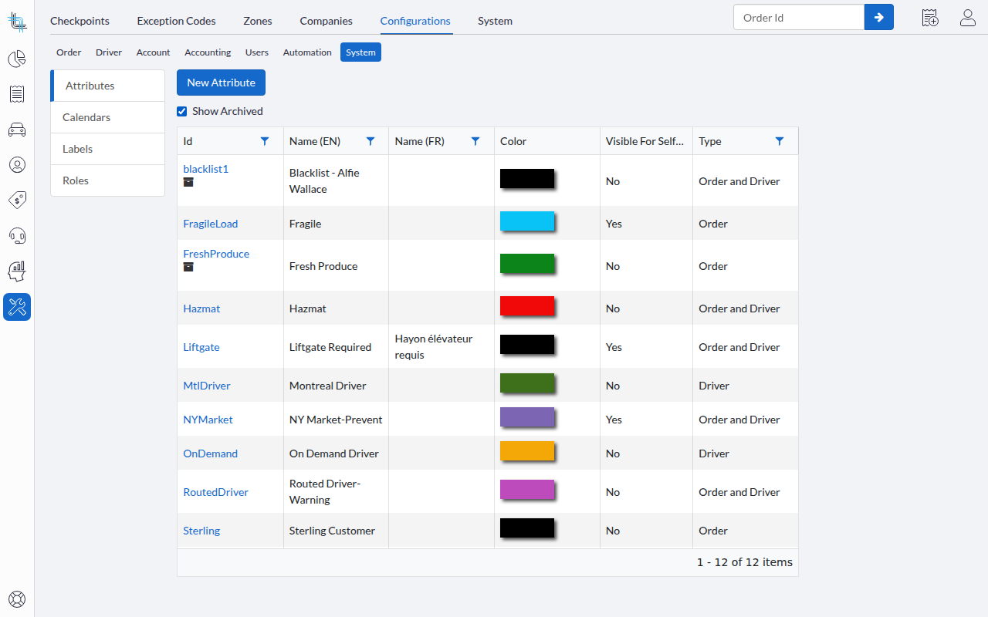Select the Users configuration sub-tab
The image size is (988, 617).
[257, 52]
